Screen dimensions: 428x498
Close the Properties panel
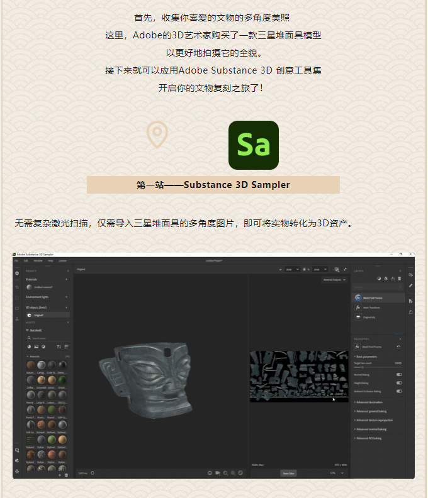click(x=400, y=339)
